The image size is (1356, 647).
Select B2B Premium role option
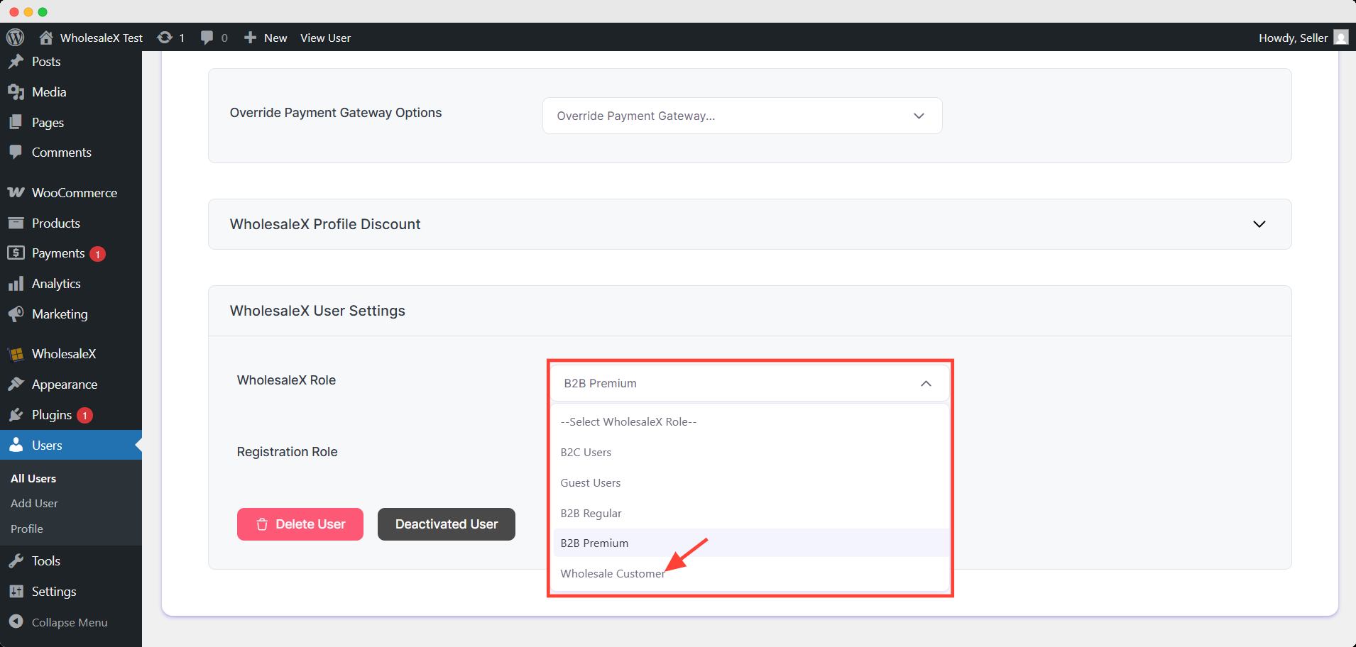(750, 543)
